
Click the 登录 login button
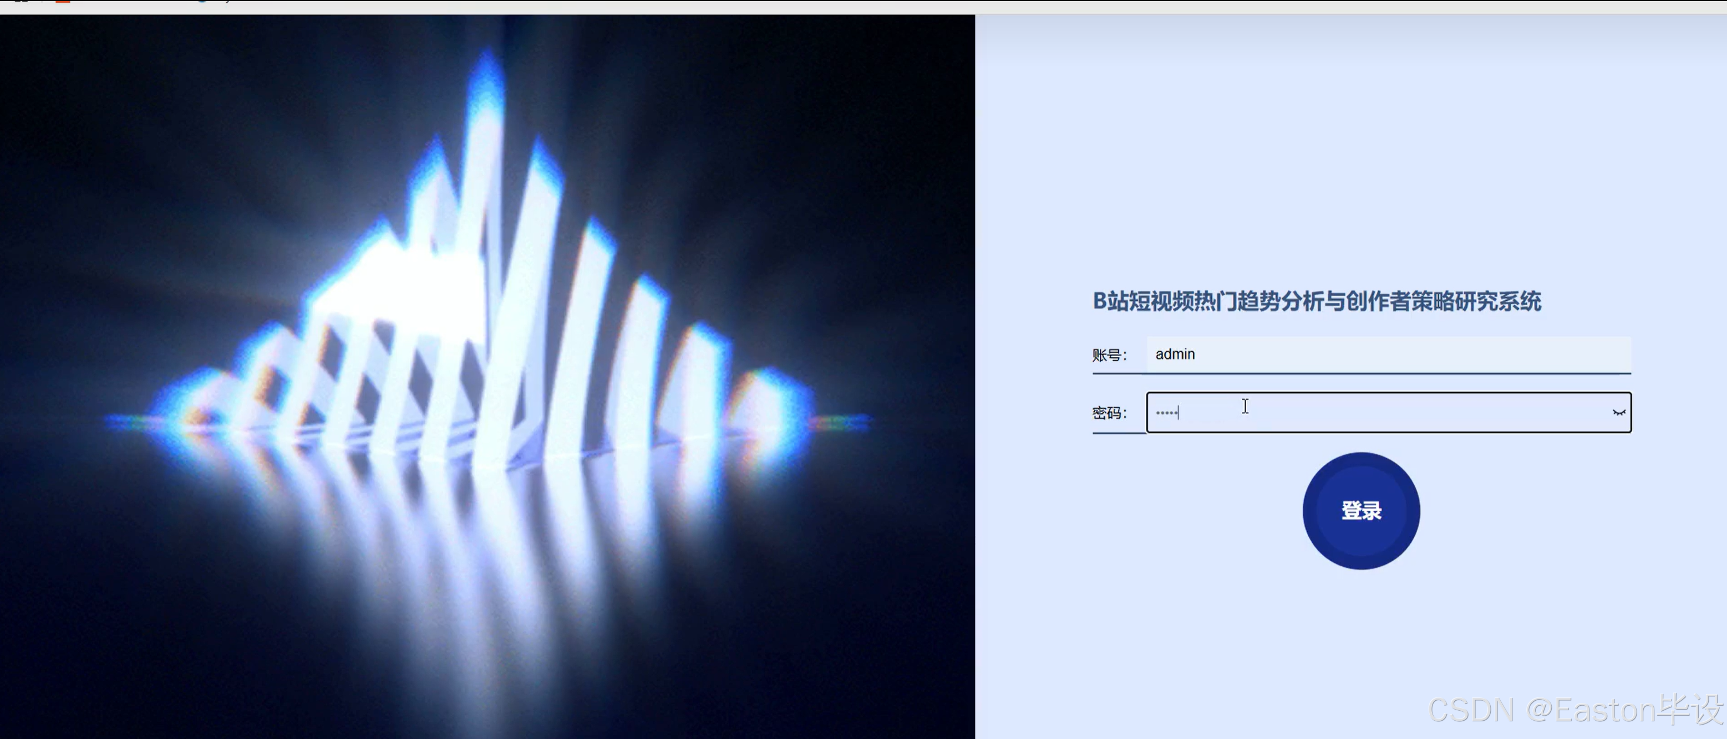coord(1361,511)
